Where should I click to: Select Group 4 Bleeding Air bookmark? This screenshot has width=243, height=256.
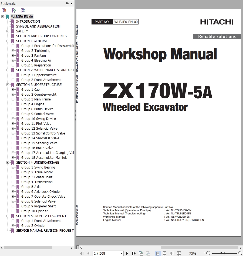pos(36,60)
